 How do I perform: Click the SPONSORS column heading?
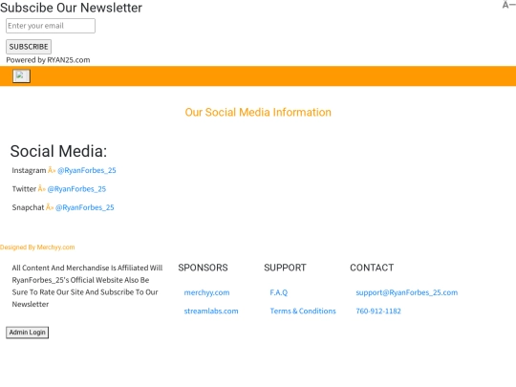click(203, 268)
